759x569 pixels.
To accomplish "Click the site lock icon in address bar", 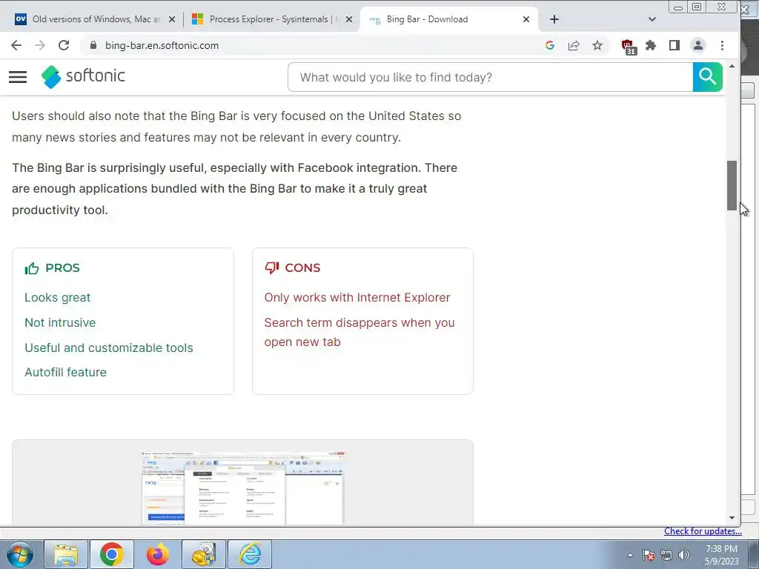I will click(x=93, y=45).
